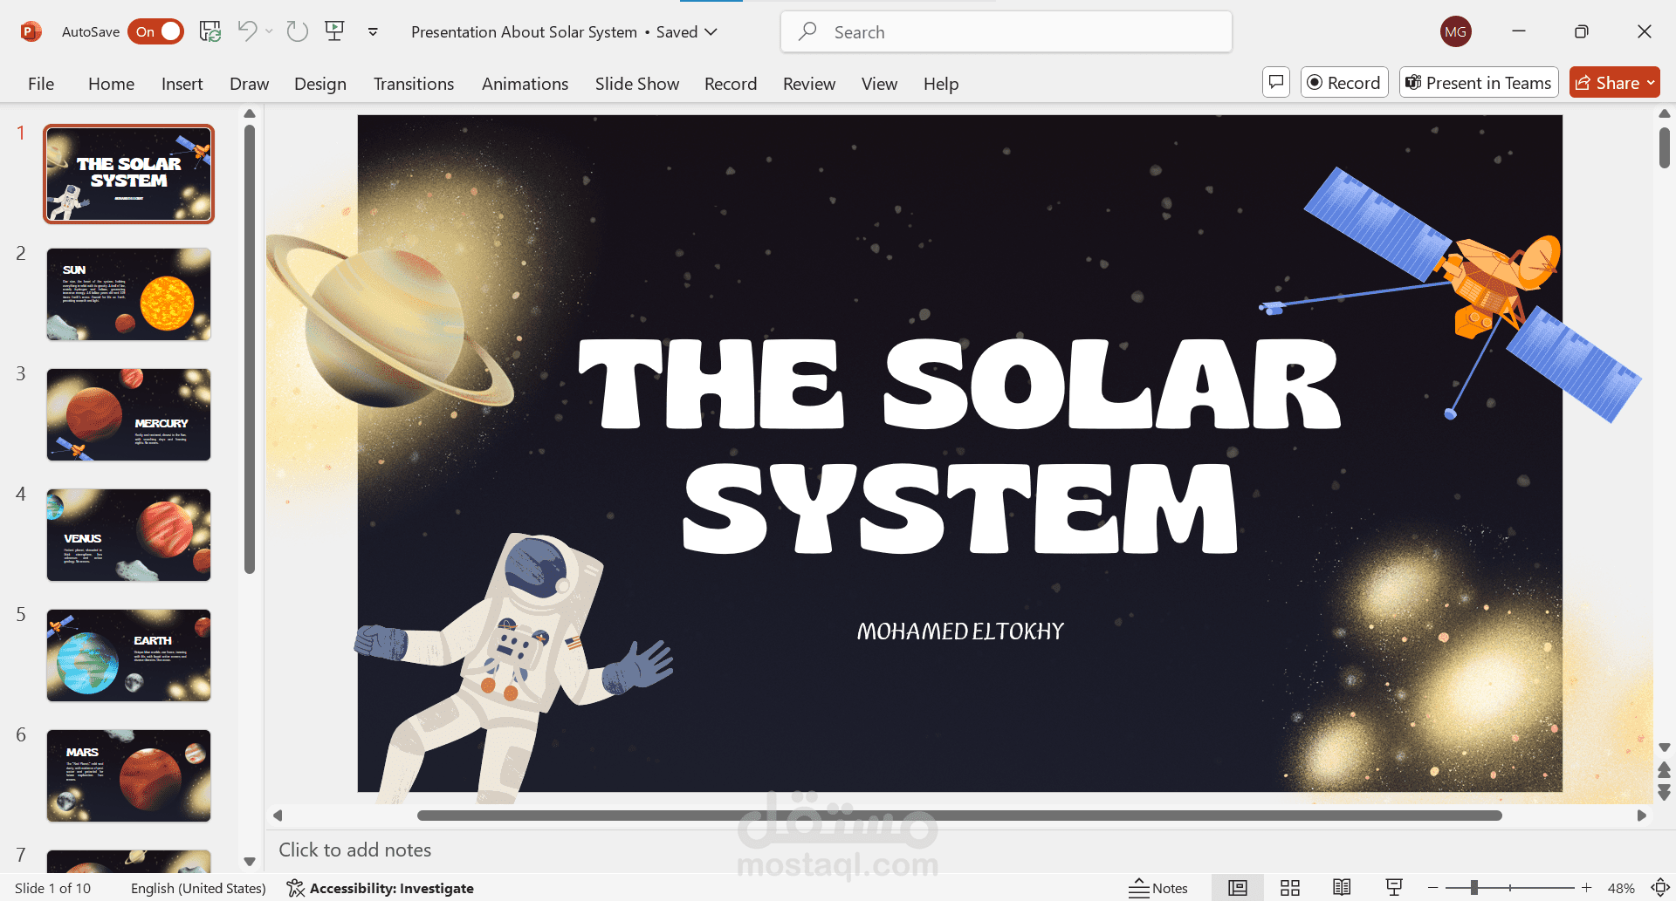Viewport: 1676px width, 901px height.
Task: Select the EARTH slide thumbnail
Action: (127, 655)
